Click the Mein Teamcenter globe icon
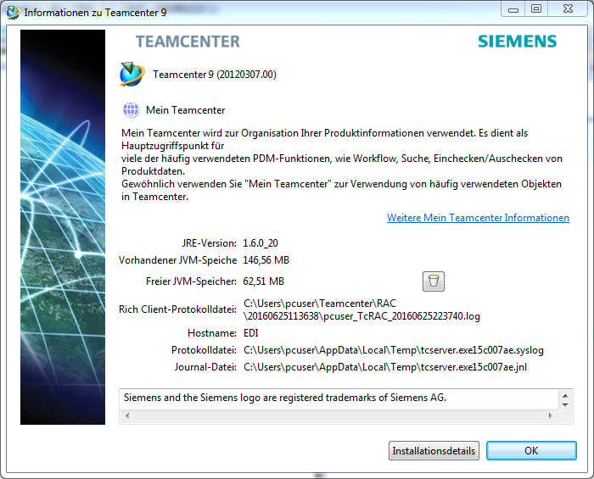The image size is (594, 479). (131, 110)
